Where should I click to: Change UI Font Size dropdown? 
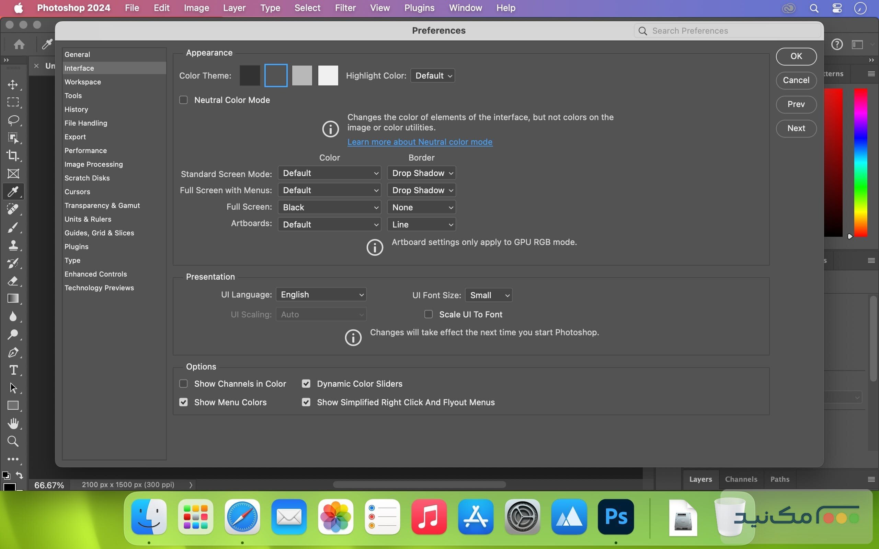pos(488,295)
